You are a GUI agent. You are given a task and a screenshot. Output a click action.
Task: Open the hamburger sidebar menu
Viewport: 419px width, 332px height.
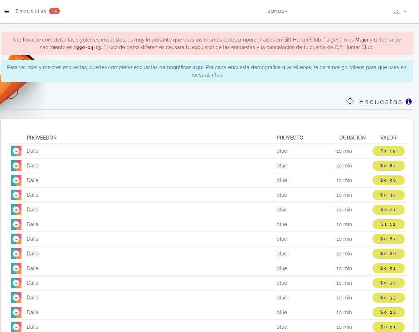(x=6, y=11)
